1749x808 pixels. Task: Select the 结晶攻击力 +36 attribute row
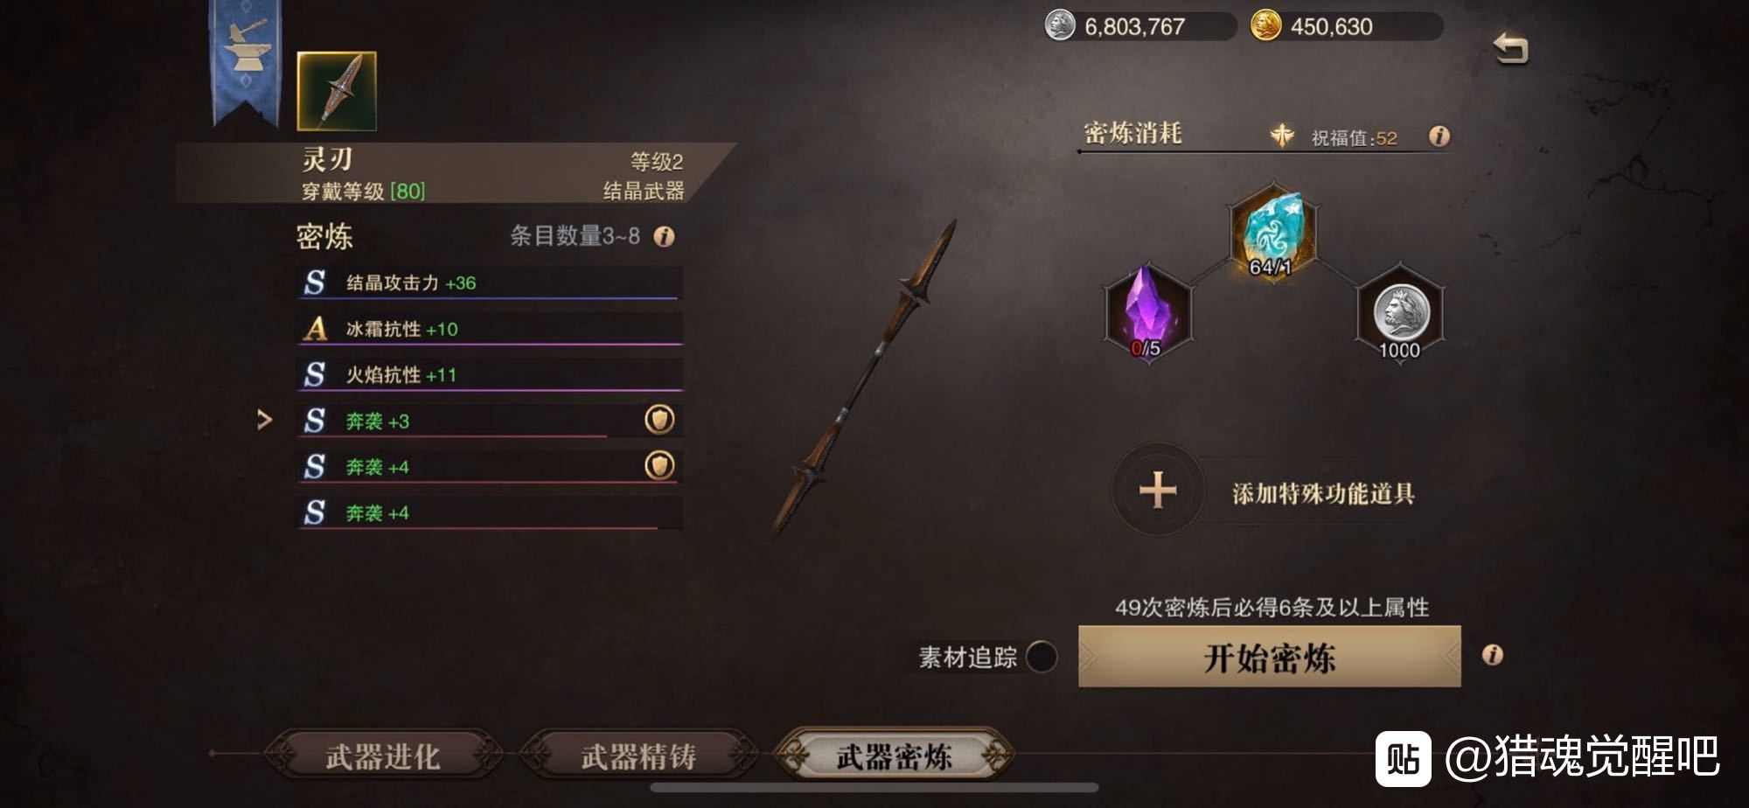tap(489, 282)
